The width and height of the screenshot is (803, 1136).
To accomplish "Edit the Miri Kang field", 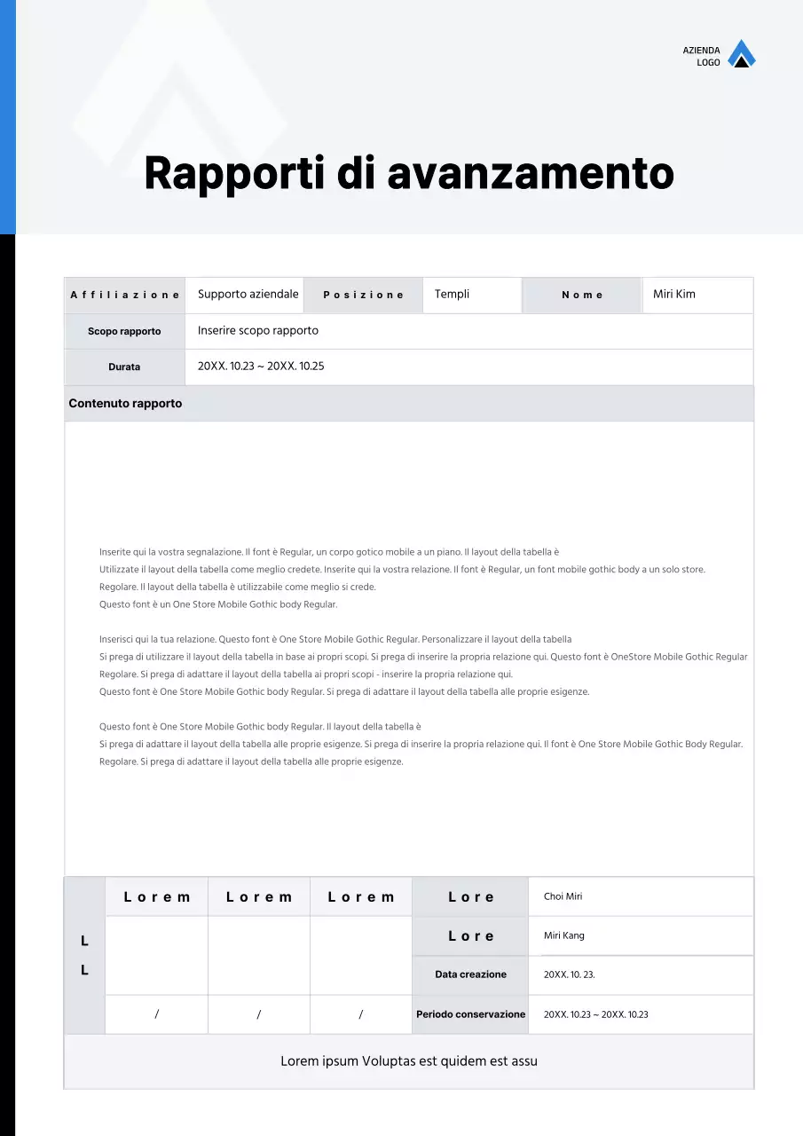I will point(564,935).
